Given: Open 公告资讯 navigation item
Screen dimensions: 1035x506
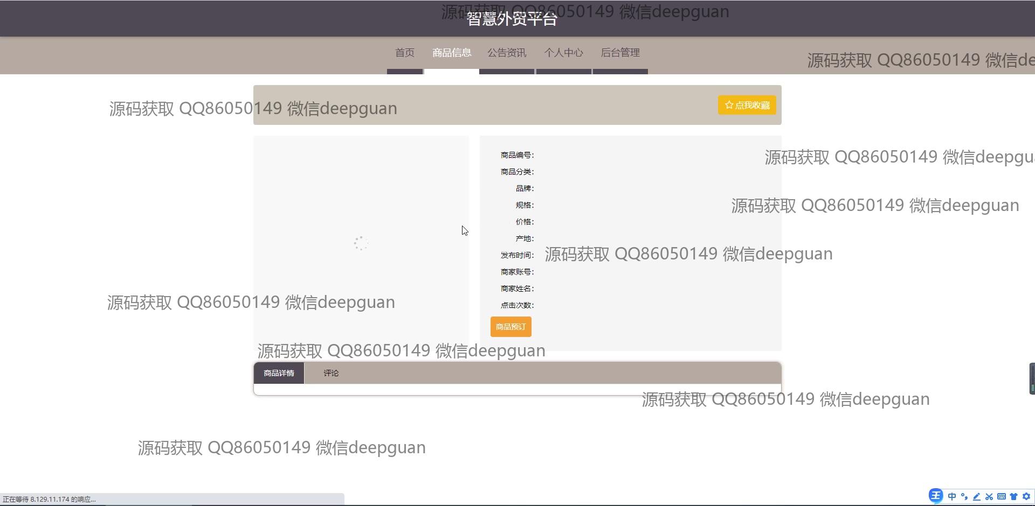Looking at the screenshot, I should click(507, 53).
